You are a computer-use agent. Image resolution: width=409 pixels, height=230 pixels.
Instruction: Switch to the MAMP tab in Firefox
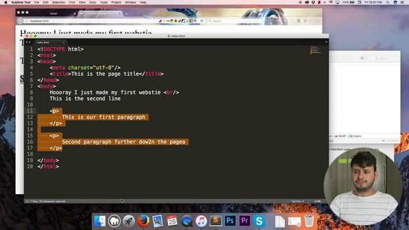54,13
